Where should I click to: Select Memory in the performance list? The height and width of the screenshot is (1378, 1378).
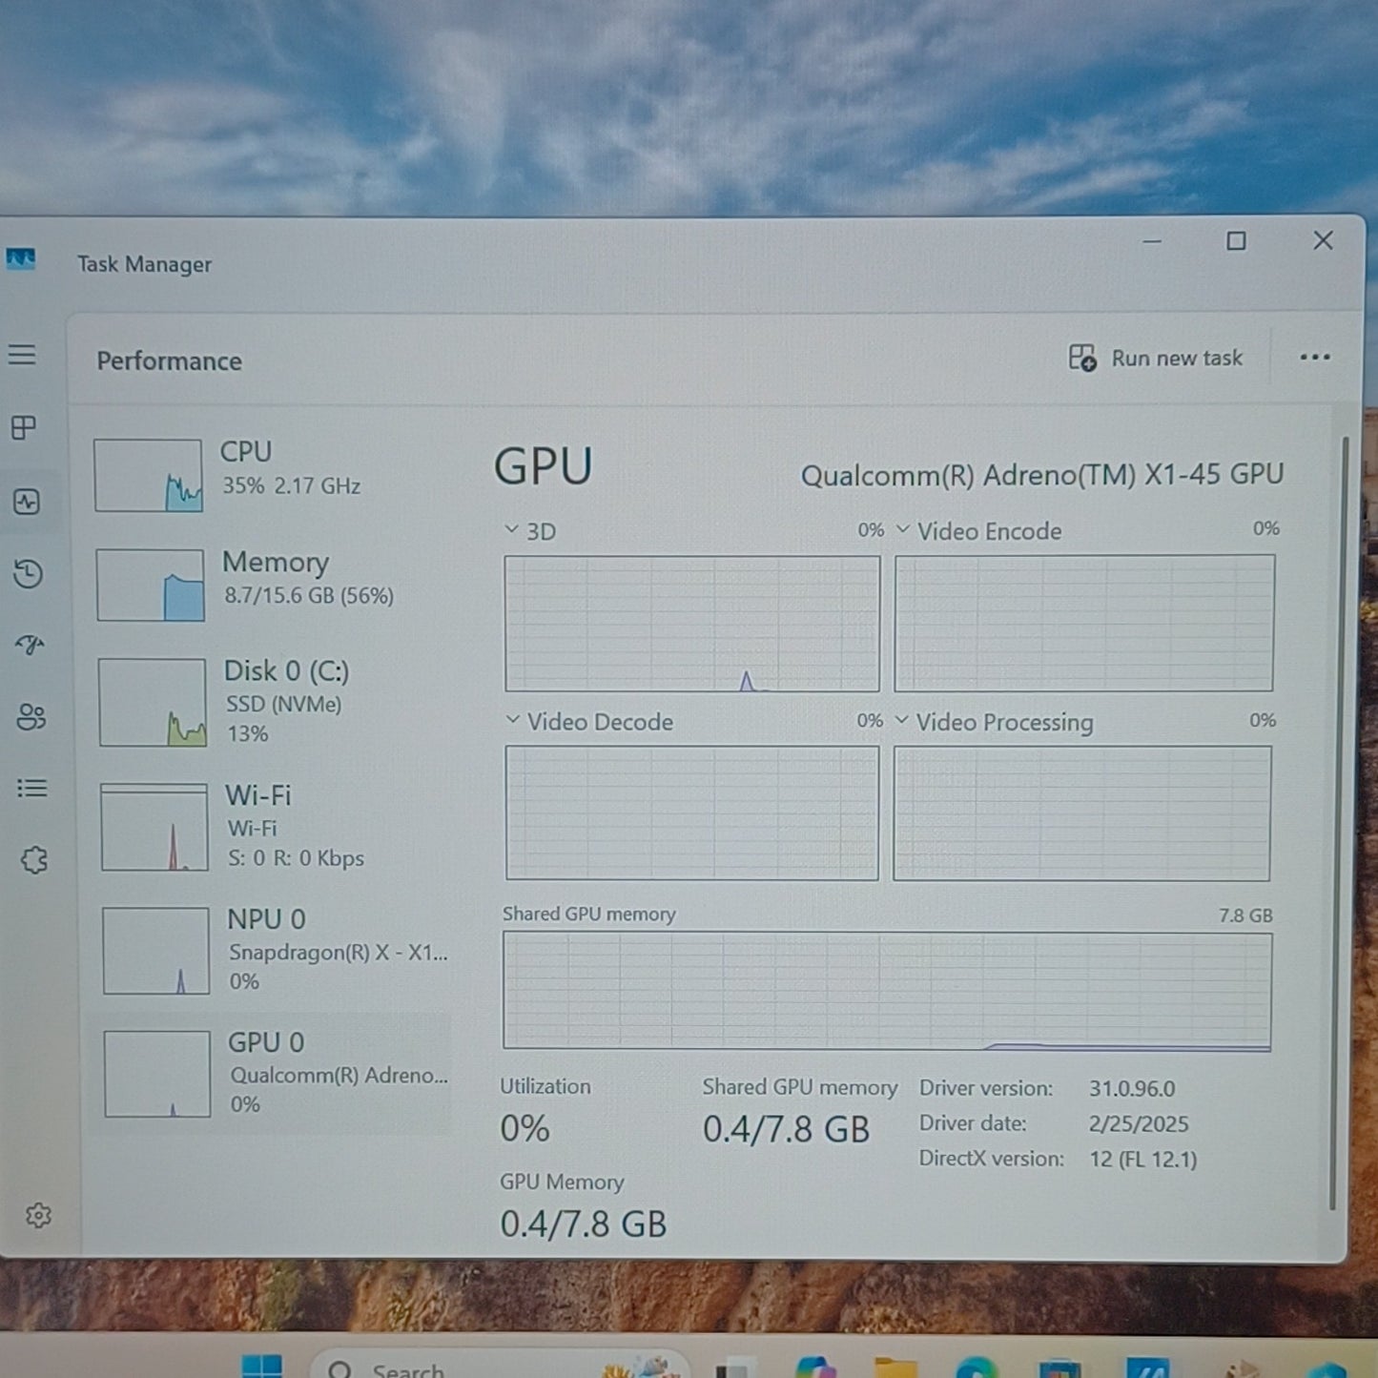coord(273,584)
